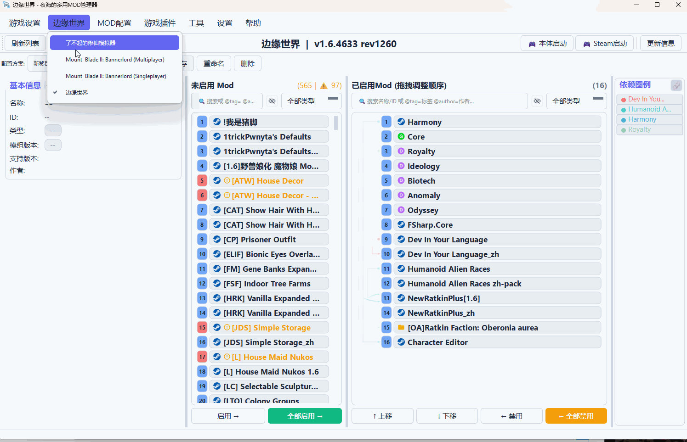Close the open 边缘世界 menu bar item
The height and width of the screenshot is (442, 687).
(69, 23)
